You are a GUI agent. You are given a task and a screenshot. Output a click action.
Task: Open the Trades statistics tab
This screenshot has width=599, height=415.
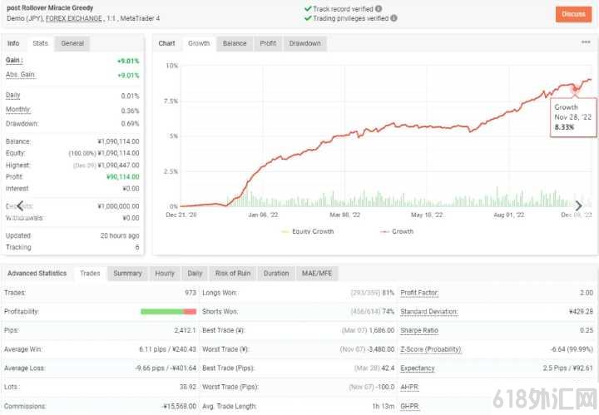pyautogui.click(x=90, y=274)
